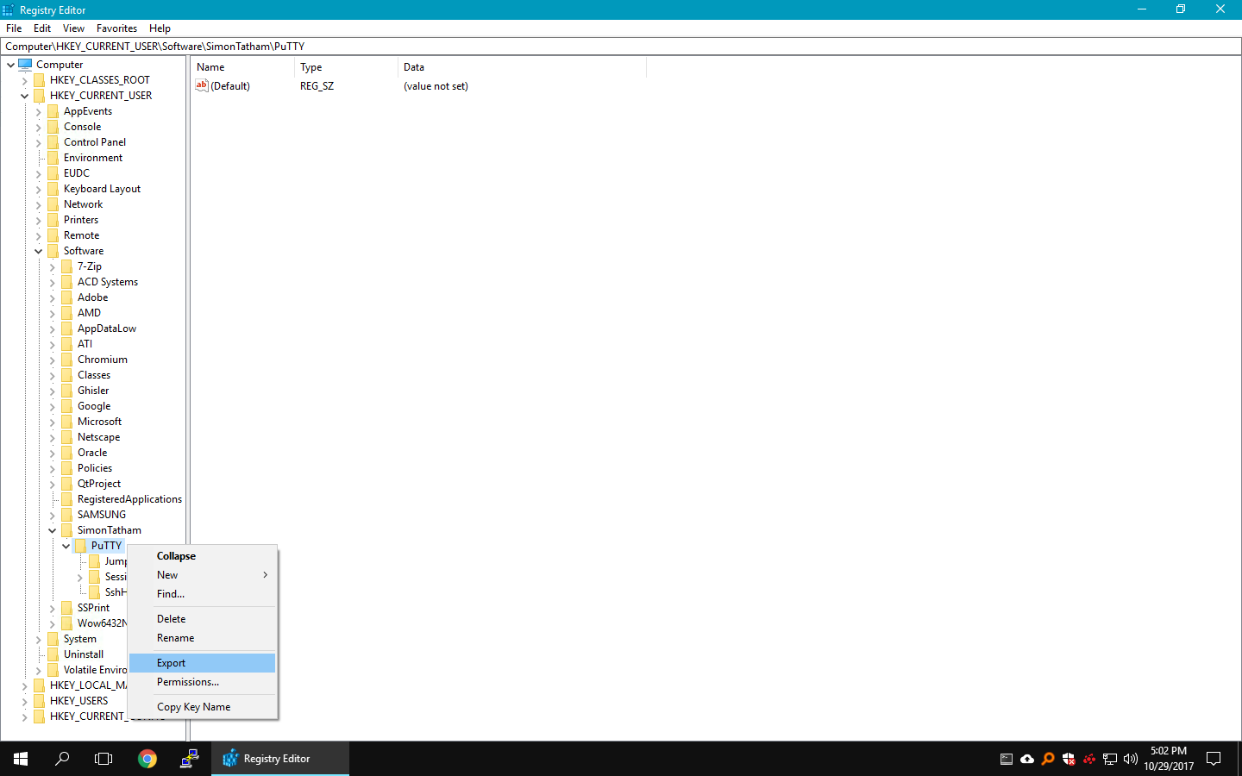This screenshot has height=776, width=1242.
Task: Expand the Microsoft key
Action: coord(52,422)
